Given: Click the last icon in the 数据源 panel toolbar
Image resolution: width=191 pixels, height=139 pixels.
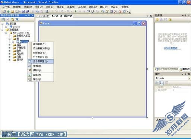Looking at the screenshot, I should point(170,19).
